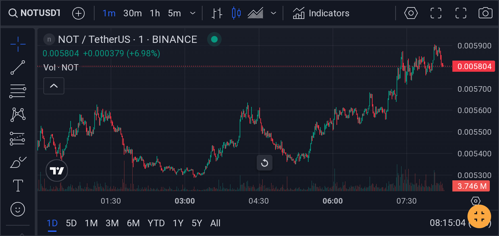Open the emoji icons tool

pyautogui.click(x=18, y=209)
